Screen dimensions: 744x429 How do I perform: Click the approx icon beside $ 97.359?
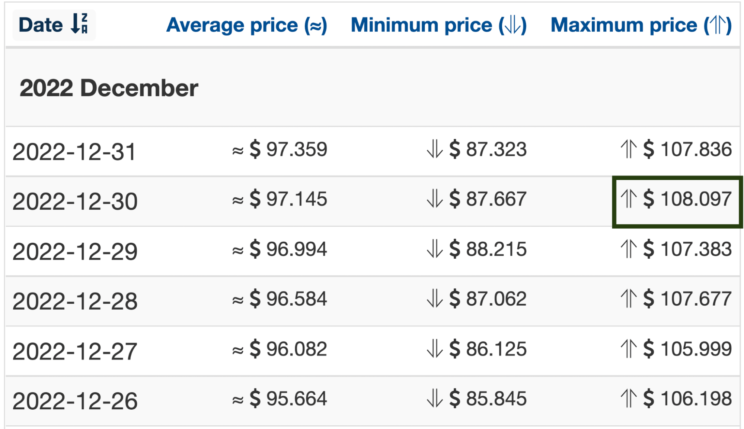238,151
